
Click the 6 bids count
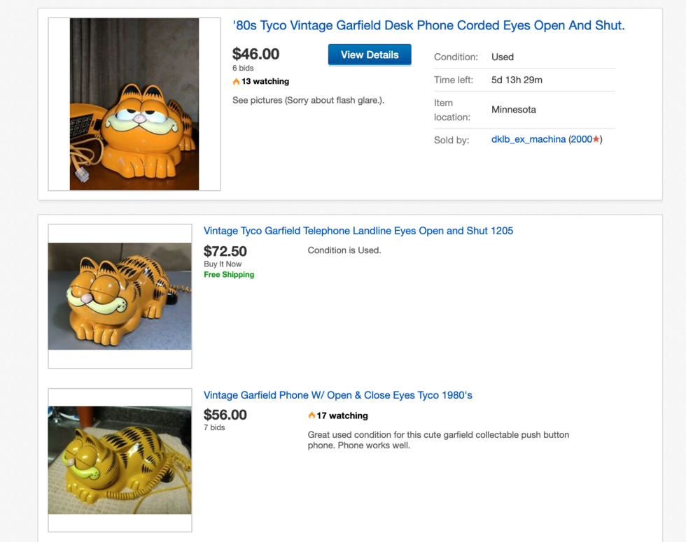243,69
